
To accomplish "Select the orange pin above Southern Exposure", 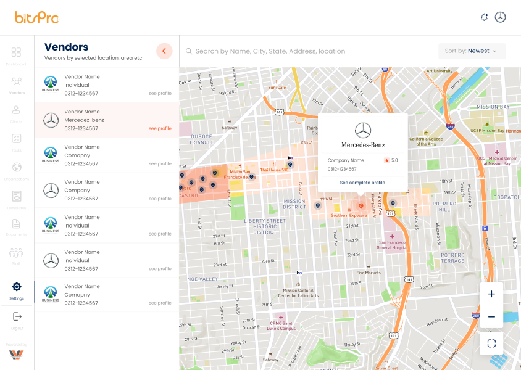I will (361, 206).
